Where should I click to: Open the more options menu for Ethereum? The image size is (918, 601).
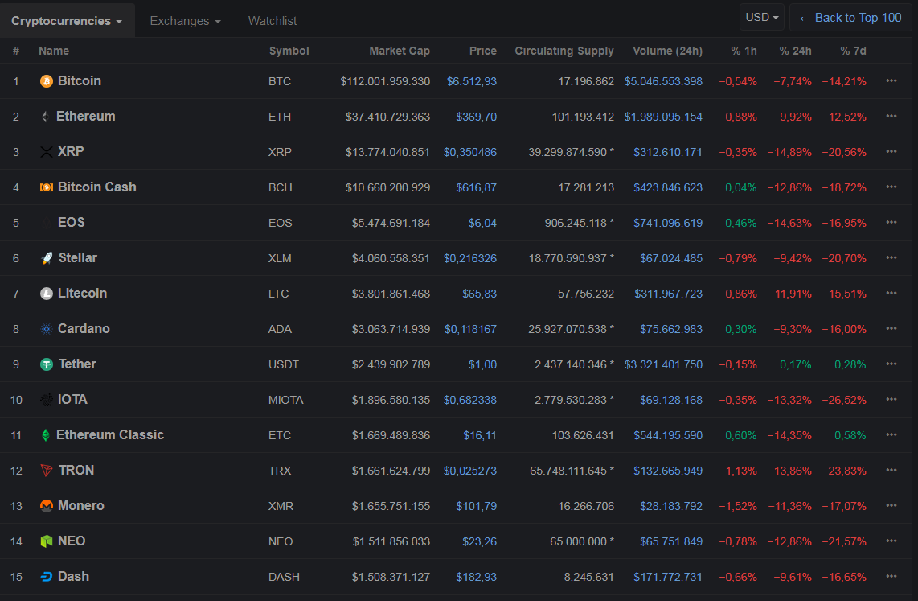point(891,116)
